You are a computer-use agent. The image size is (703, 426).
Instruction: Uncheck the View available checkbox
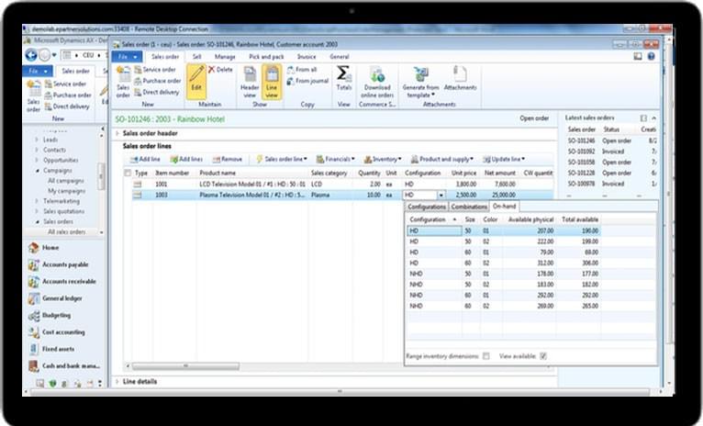(x=543, y=356)
